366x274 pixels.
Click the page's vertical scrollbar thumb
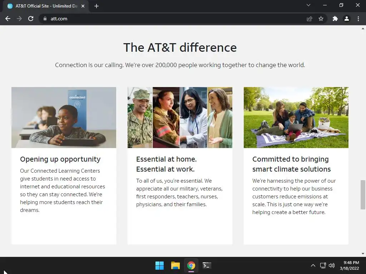(x=363, y=194)
